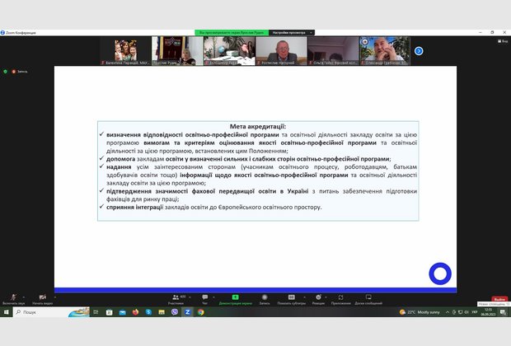Open the Участники participants panel
This screenshot has height=346, width=511.
click(x=176, y=297)
